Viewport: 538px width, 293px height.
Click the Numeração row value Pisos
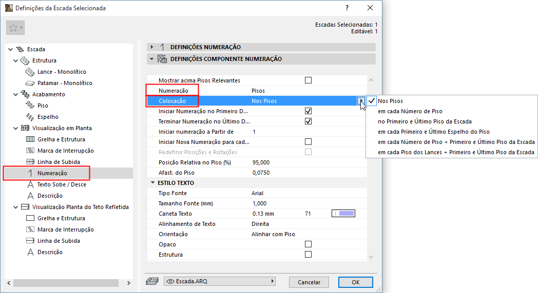(258, 91)
